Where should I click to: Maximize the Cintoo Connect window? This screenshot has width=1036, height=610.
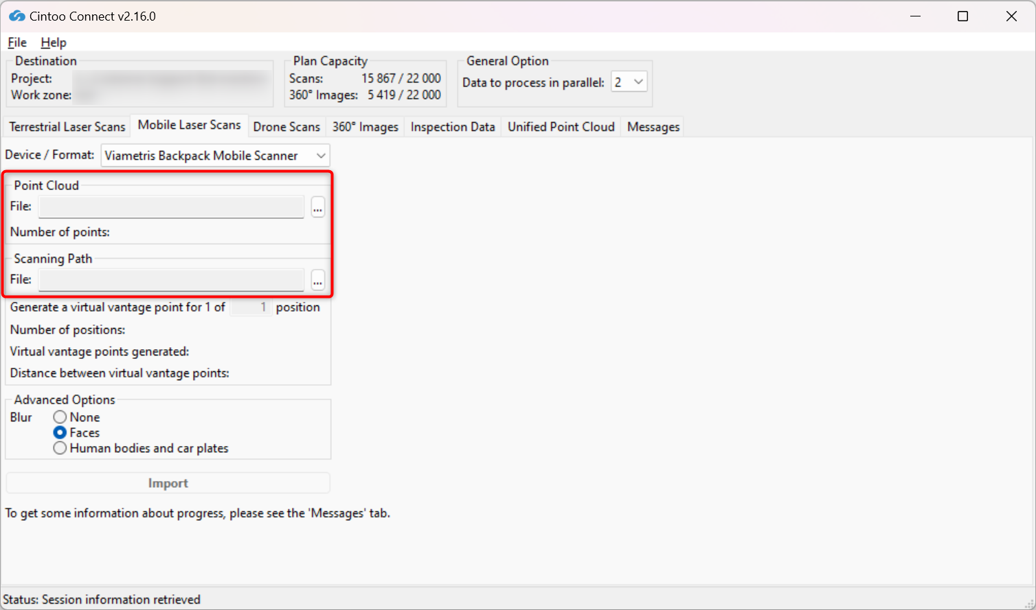point(962,16)
